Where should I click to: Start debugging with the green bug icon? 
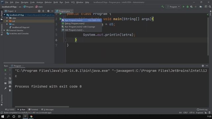187,7
